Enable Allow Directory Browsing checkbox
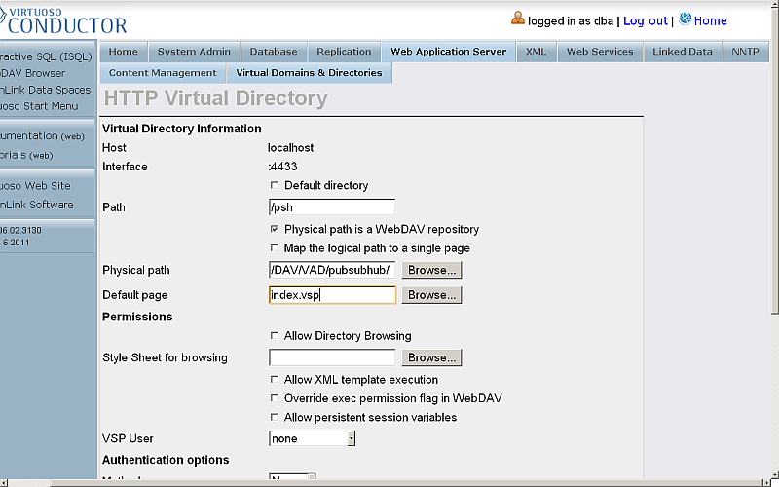Screen dimensions: 779x487 [275, 336]
